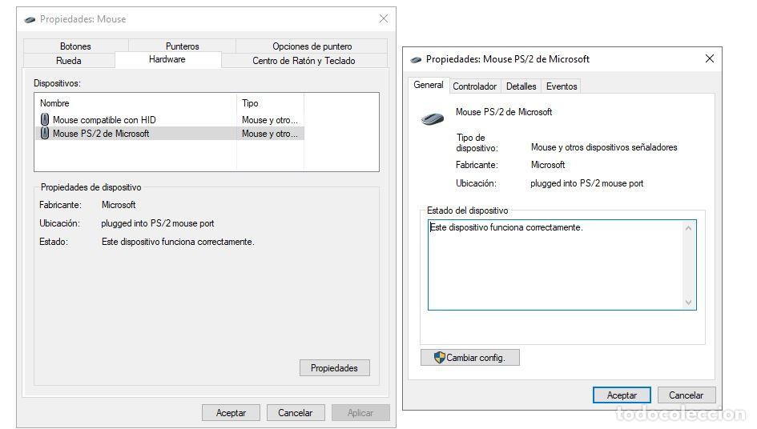
Task: Open the Botones tab
Action: tap(75, 46)
